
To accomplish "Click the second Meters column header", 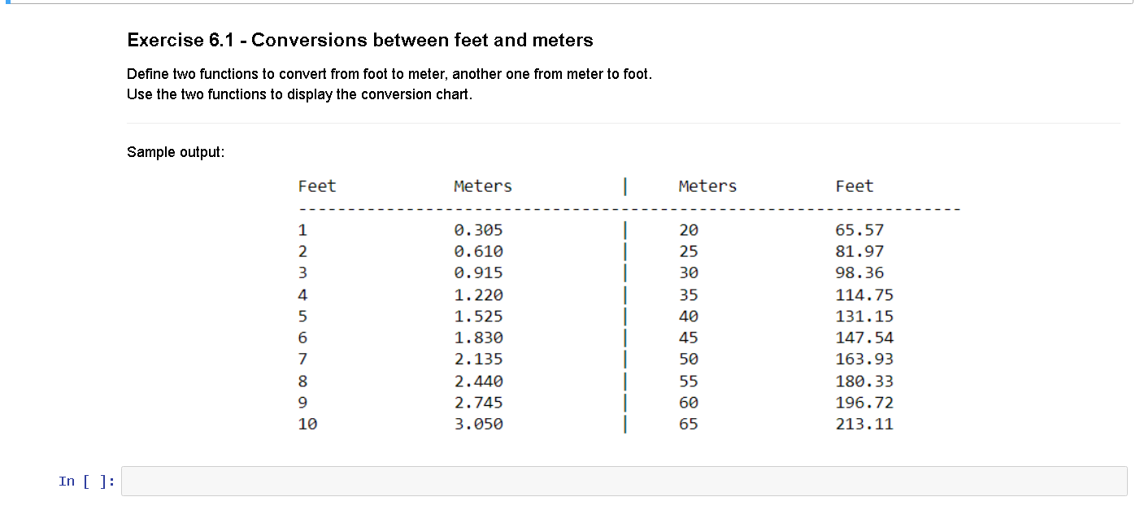I will click(x=707, y=186).
